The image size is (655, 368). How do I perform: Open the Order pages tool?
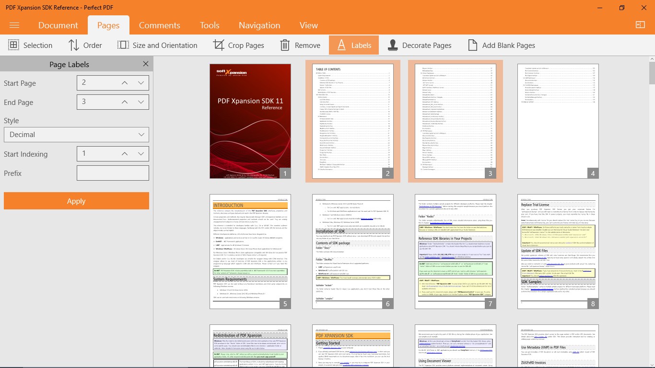click(x=85, y=45)
